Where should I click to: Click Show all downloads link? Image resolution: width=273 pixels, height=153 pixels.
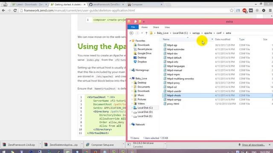point(253,145)
